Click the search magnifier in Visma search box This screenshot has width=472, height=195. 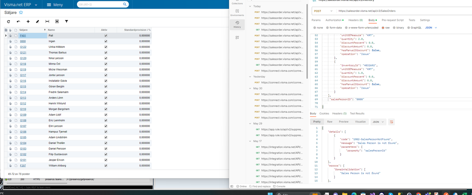click(125, 5)
